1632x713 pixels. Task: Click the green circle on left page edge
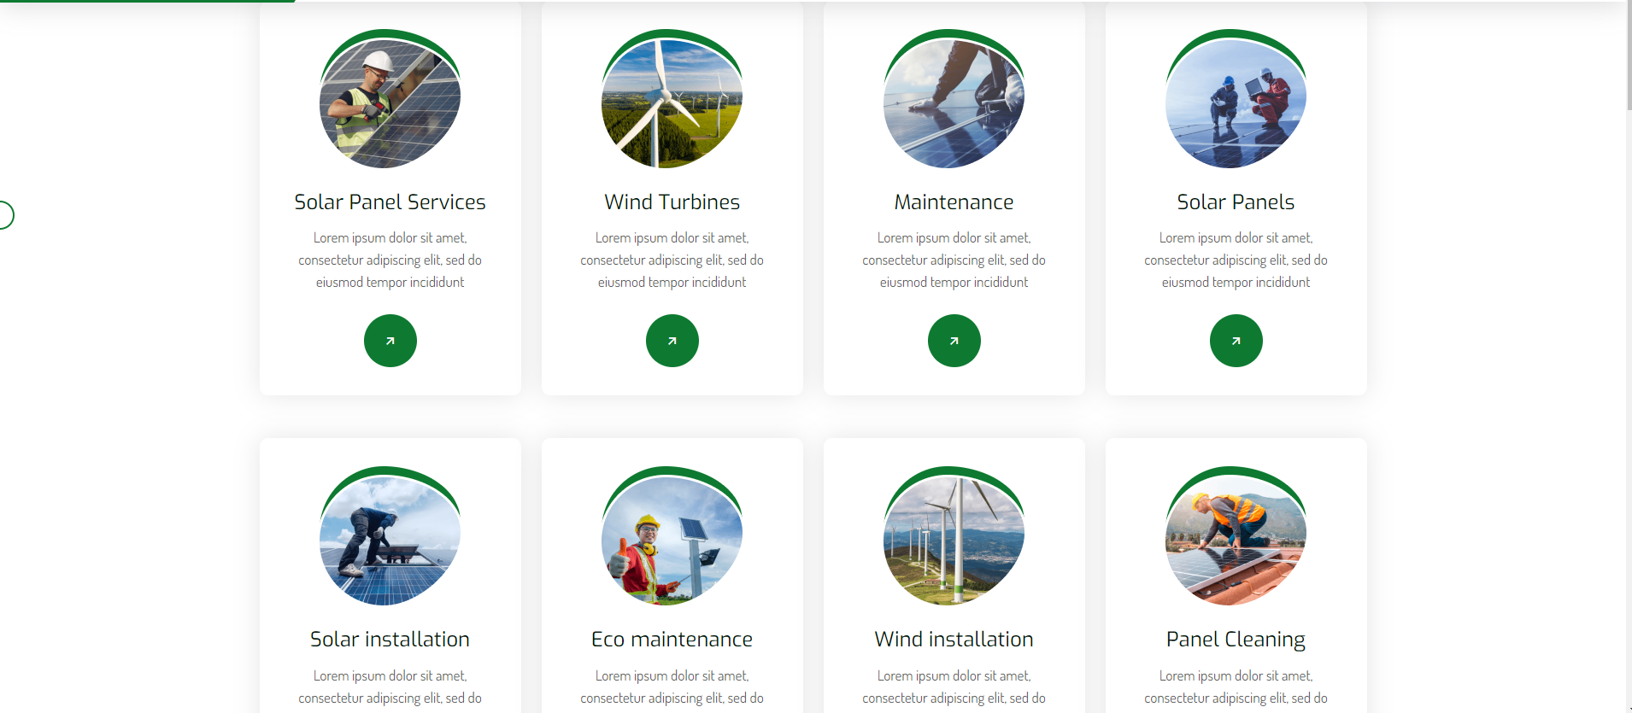4,215
